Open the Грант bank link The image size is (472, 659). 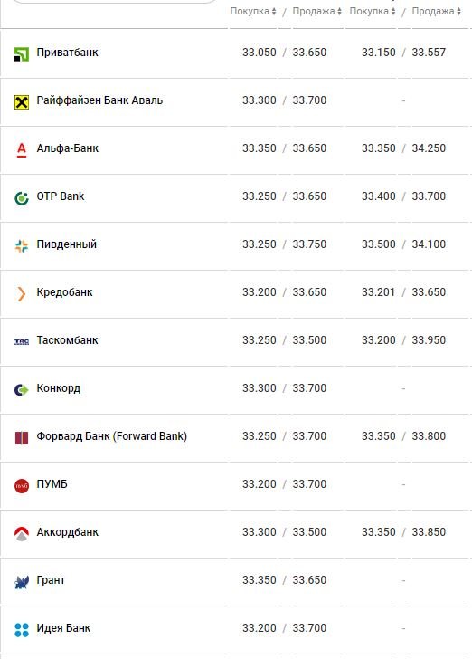51,580
